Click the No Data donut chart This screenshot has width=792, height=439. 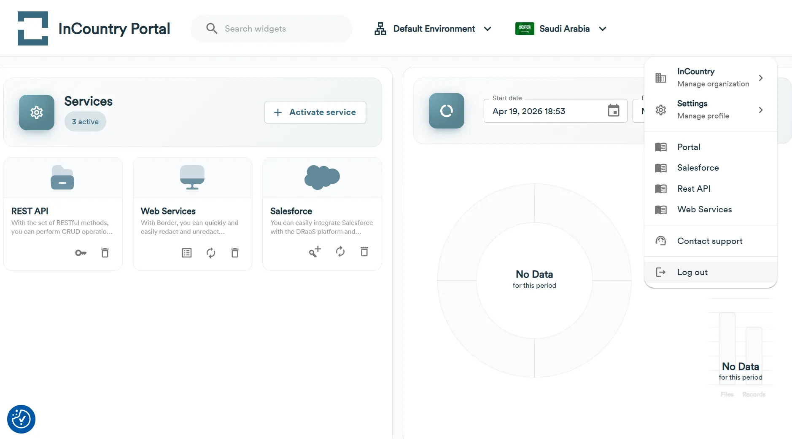coord(534,281)
